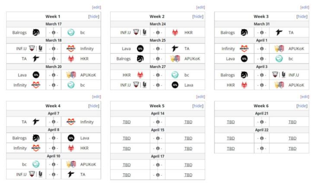The width and height of the screenshot is (320, 185).
Task: Hide the Week 4 match table
Action: pyautogui.click(x=94, y=106)
